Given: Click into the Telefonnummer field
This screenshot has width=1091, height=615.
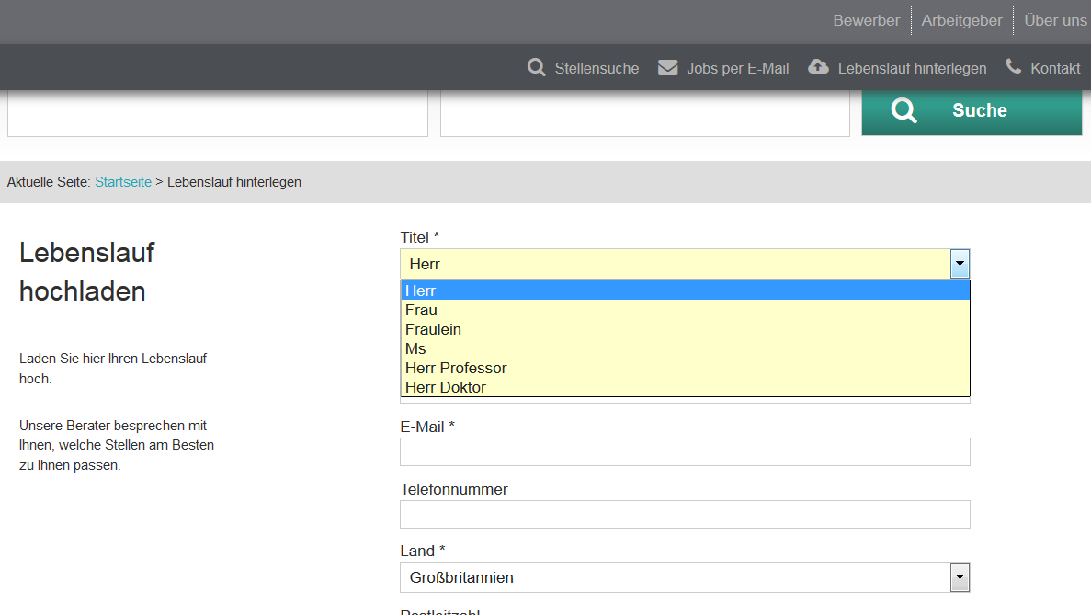Looking at the screenshot, I should coord(685,514).
